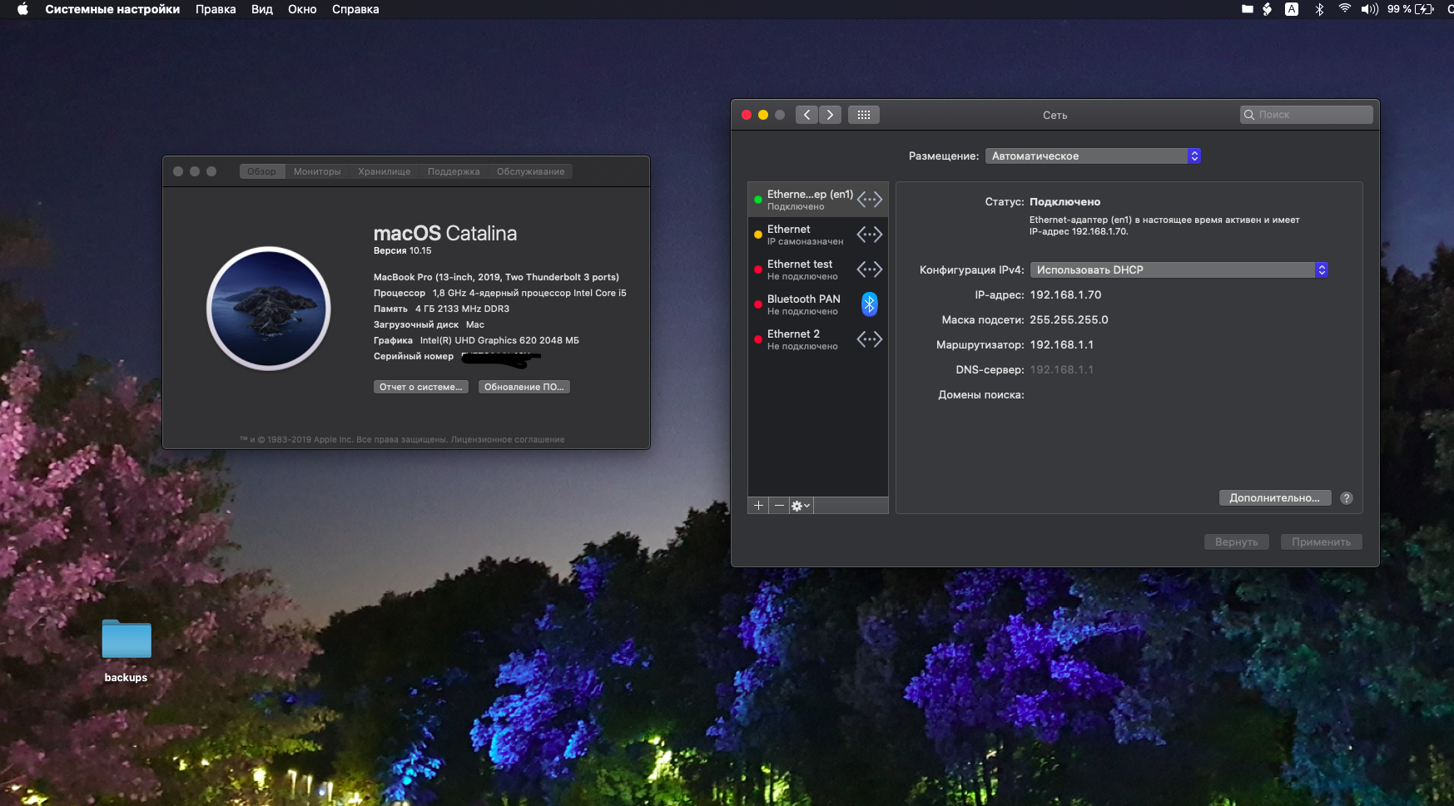1454x806 pixels.
Task: Open the help question mark button
Action: coord(1347,498)
